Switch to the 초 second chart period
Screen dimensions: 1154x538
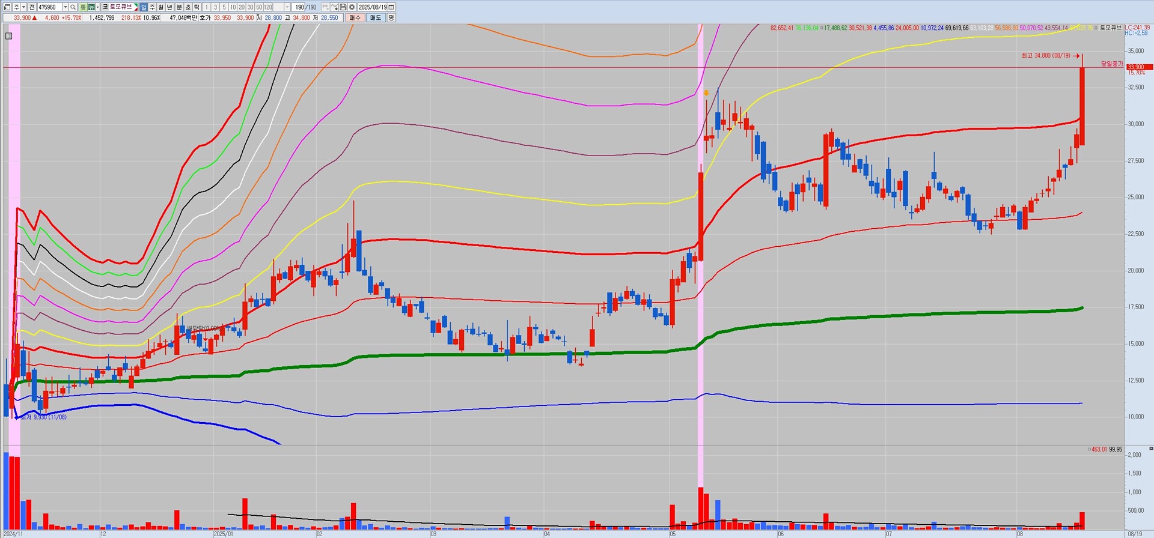(188, 7)
